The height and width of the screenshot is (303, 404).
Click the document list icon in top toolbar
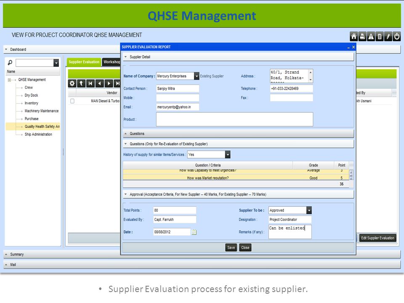[x=379, y=36]
